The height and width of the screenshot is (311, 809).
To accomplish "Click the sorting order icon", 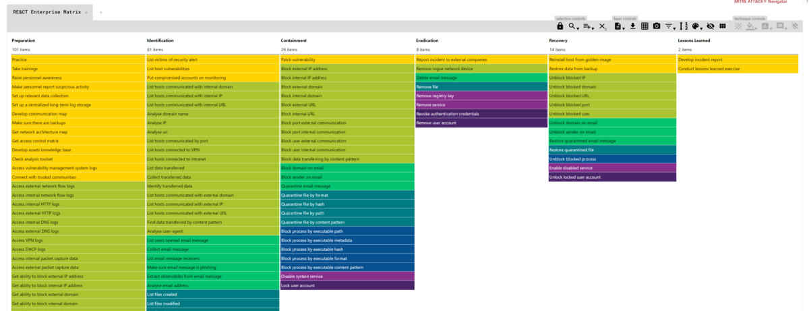I will pyautogui.click(x=684, y=26).
